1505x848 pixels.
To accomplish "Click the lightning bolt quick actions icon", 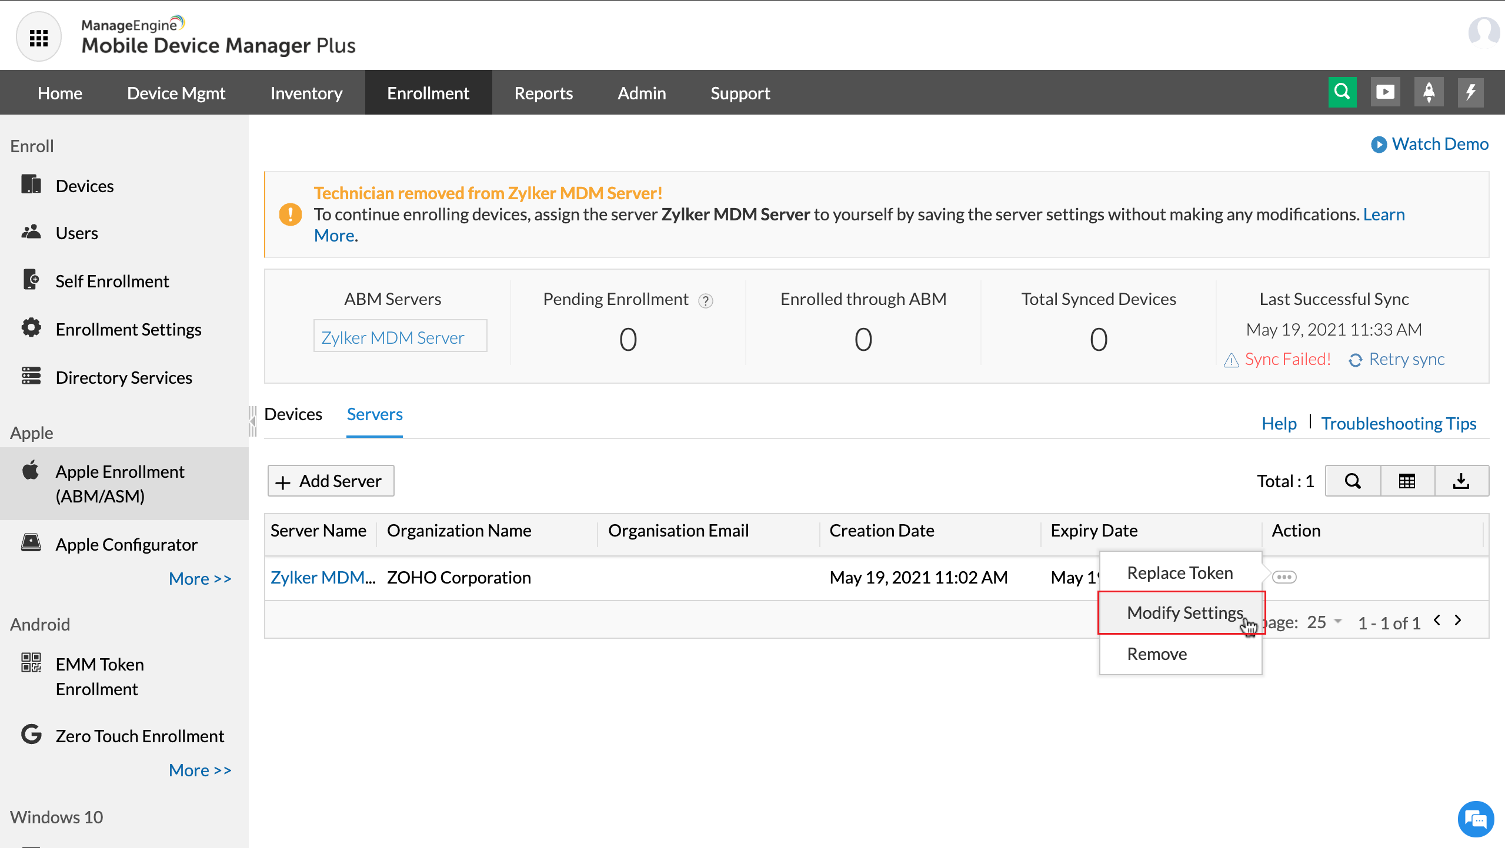I will click(x=1471, y=92).
